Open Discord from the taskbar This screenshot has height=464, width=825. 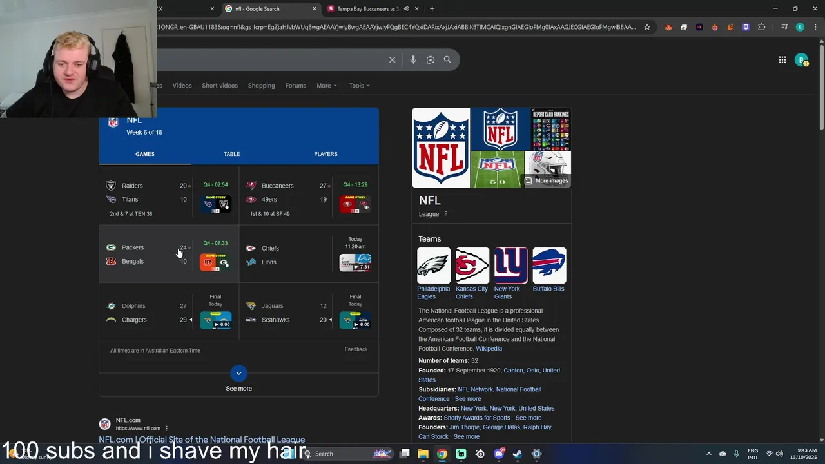[499, 454]
